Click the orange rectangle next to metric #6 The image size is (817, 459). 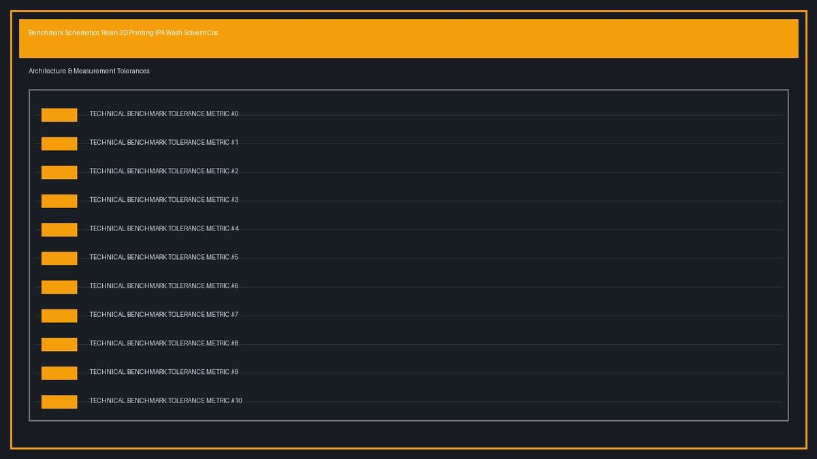tap(59, 287)
